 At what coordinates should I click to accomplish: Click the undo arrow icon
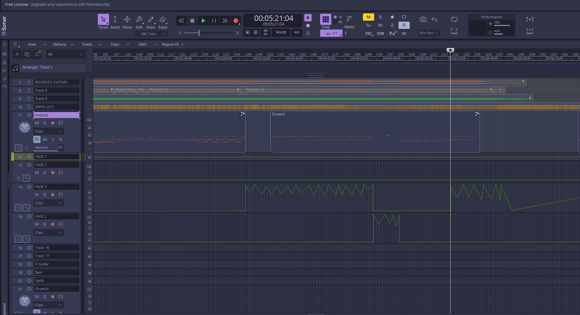click(434, 19)
